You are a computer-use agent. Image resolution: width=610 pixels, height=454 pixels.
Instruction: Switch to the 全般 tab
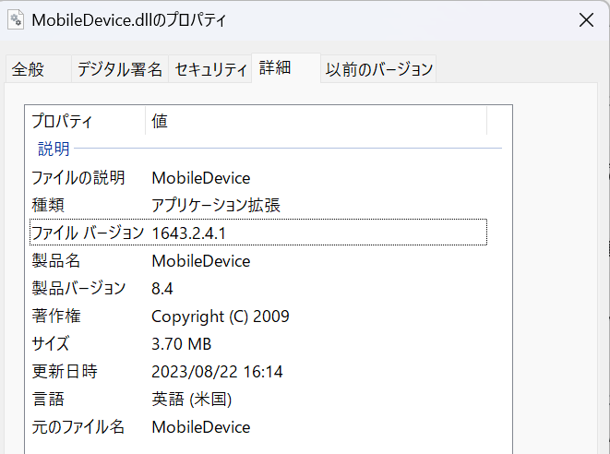click(x=38, y=69)
